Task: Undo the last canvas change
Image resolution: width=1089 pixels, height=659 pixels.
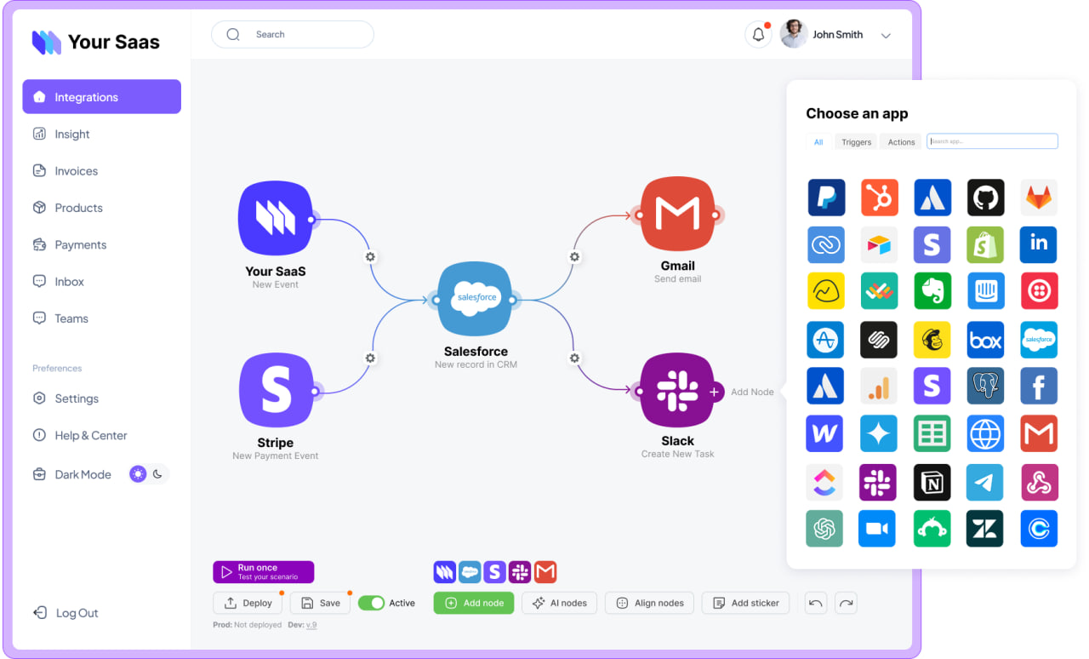Action: click(x=816, y=603)
